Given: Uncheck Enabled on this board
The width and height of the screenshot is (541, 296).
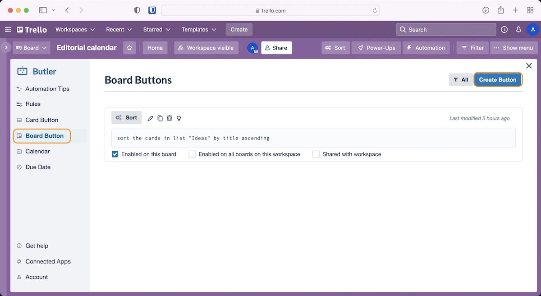Looking at the screenshot, I should click(x=115, y=154).
